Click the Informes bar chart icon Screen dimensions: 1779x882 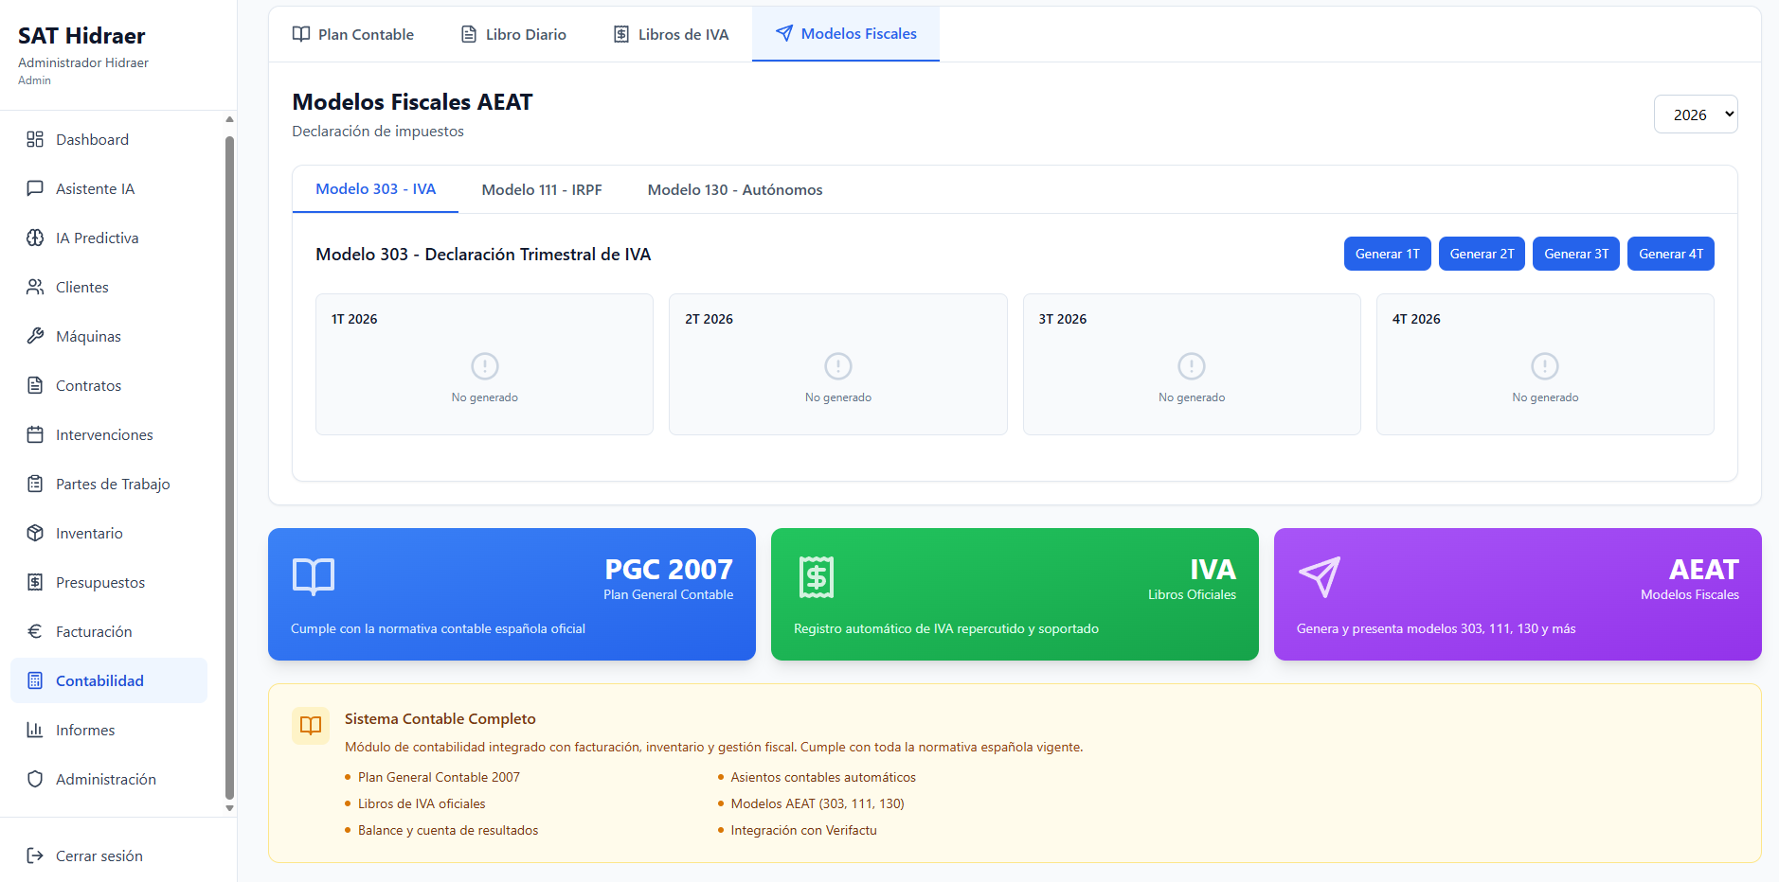[35, 730]
